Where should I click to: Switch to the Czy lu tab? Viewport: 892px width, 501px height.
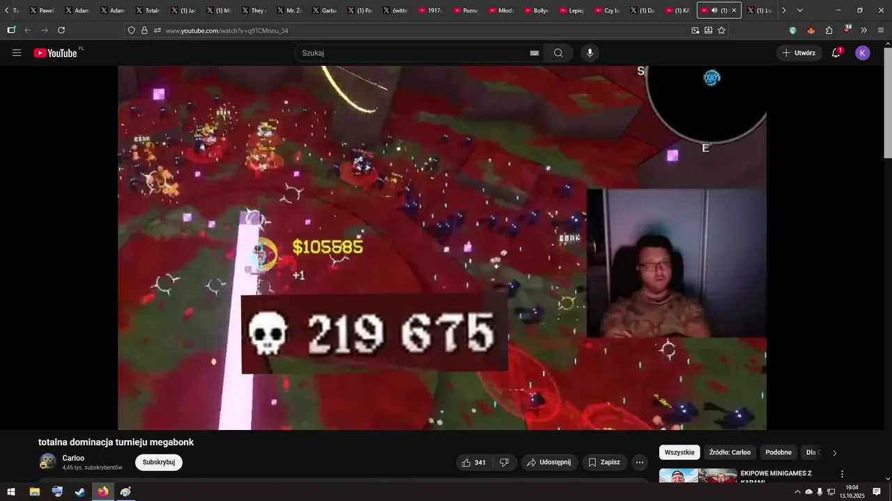pyautogui.click(x=608, y=10)
